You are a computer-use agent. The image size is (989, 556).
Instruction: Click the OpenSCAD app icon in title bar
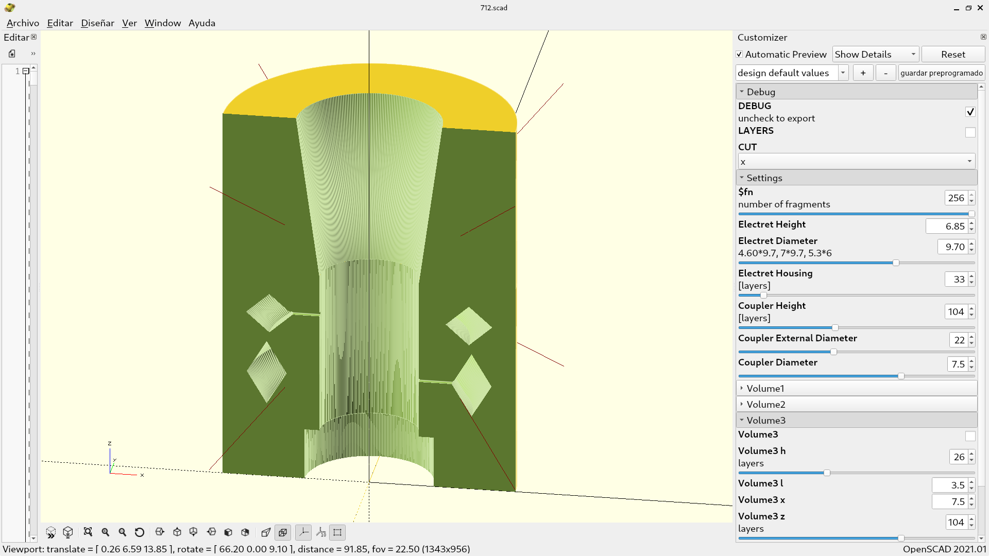coord(10,8)
